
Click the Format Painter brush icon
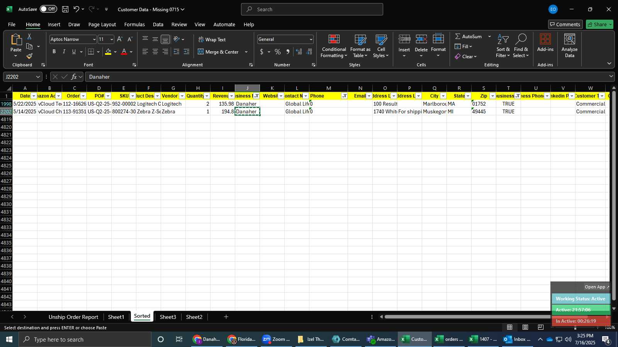29,56
